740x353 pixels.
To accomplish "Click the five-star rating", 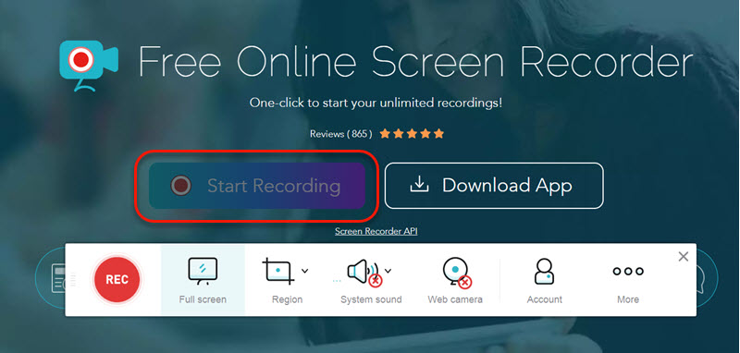I will point(412,134).
